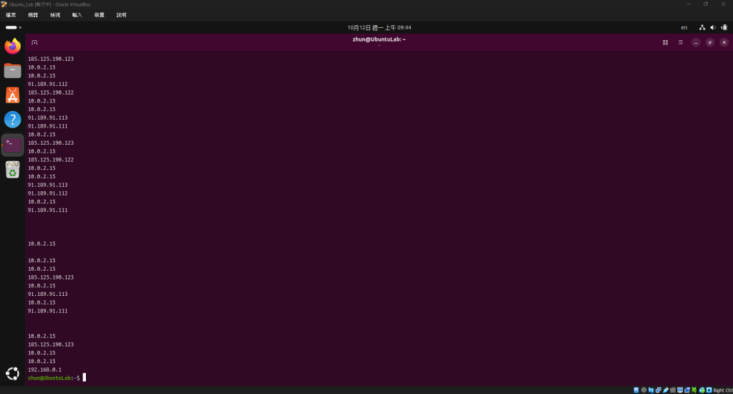Click the VirtualBox title bar app icon
This screenshot has width=733, height=394.
[x=4, y=4]
